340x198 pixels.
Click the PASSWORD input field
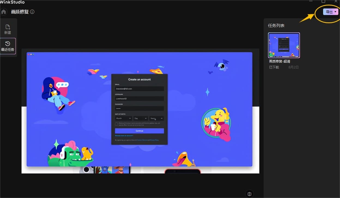point(139,108)
